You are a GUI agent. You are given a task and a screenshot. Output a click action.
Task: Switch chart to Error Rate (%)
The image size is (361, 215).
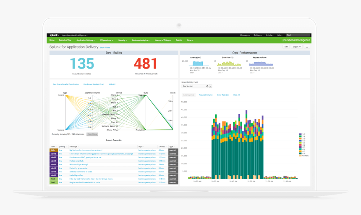[223, 95]
